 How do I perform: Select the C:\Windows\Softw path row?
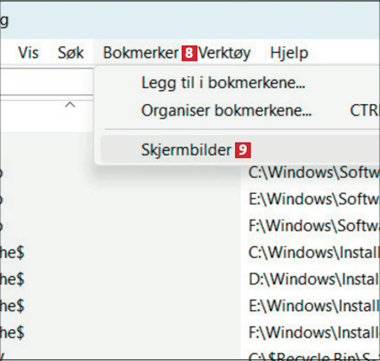[314, 173]
